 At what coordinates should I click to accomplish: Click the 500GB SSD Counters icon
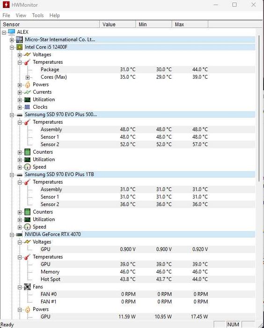tap(27, 152)
